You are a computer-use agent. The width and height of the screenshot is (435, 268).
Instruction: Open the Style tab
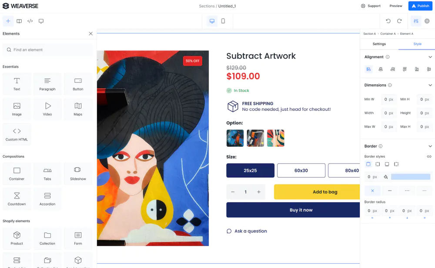pyautogui.click(x=417, y=44)
